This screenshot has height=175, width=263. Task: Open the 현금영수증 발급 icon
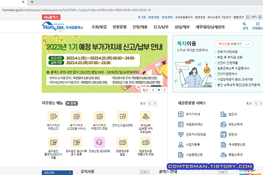[x=122, y=142]
